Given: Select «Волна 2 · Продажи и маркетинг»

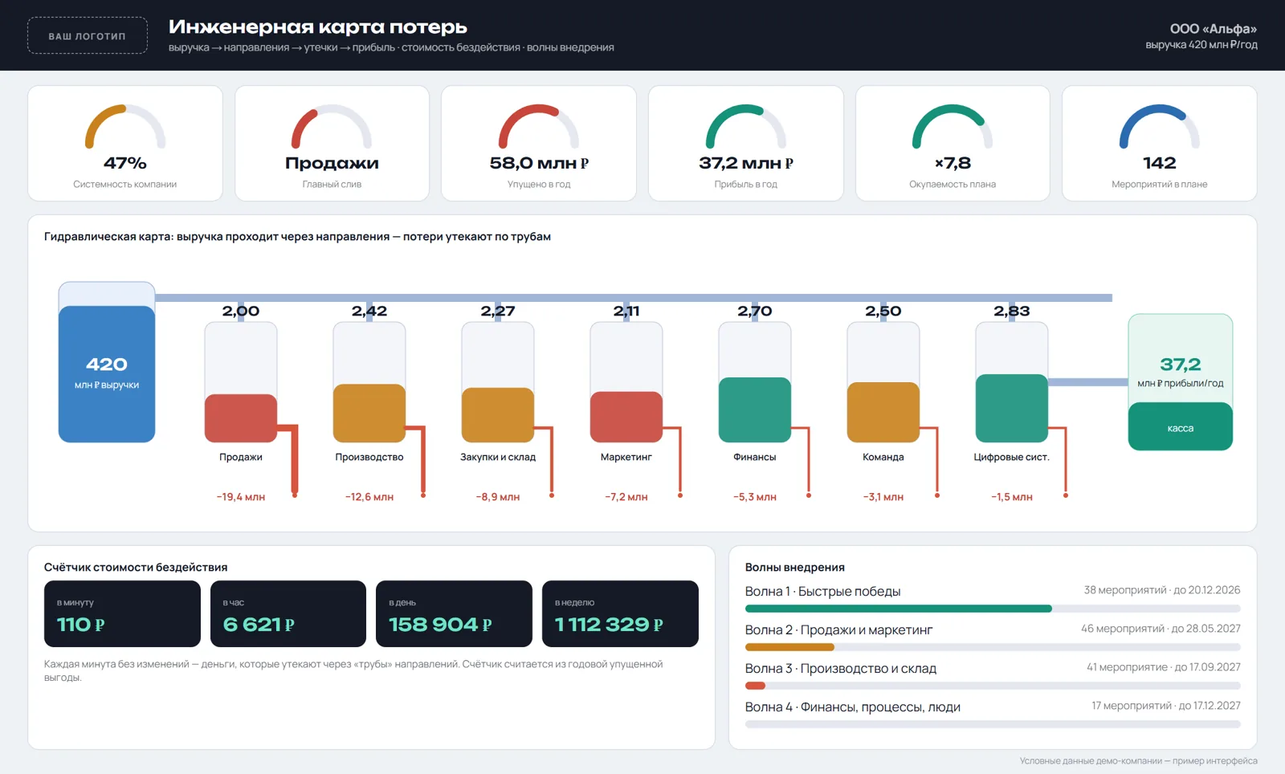Looking at the screenshot, I should pyautogui.click(x=838, y=630).
